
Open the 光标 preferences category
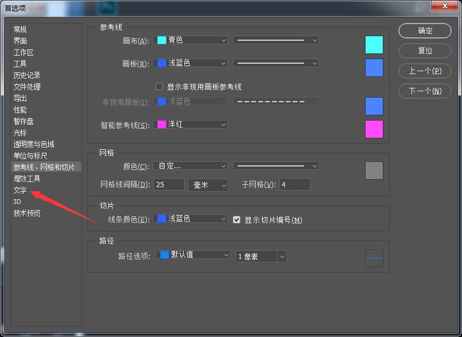[x=20, y=133]
